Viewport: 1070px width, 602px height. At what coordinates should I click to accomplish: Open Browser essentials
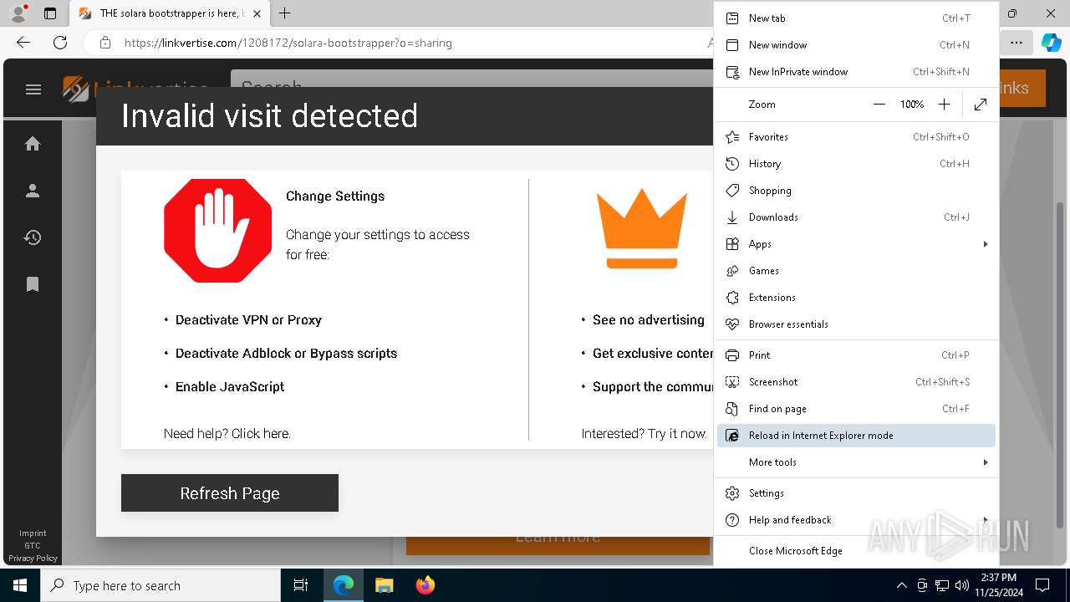(x=856, y=324)
